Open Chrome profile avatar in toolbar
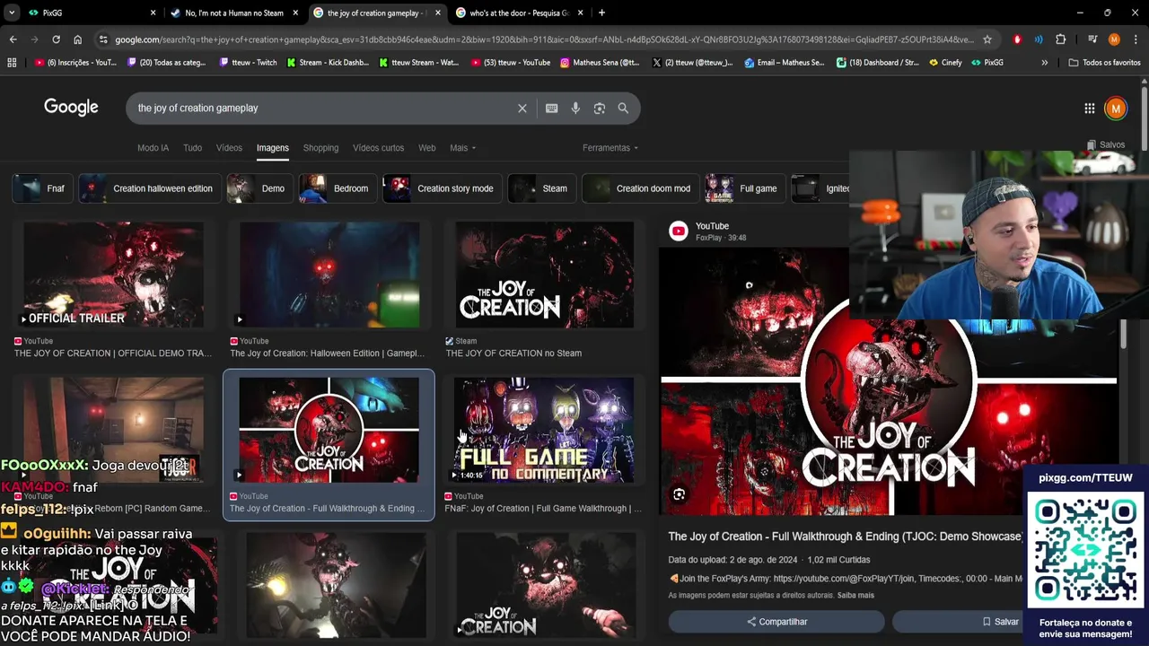 click(1114, 39)
